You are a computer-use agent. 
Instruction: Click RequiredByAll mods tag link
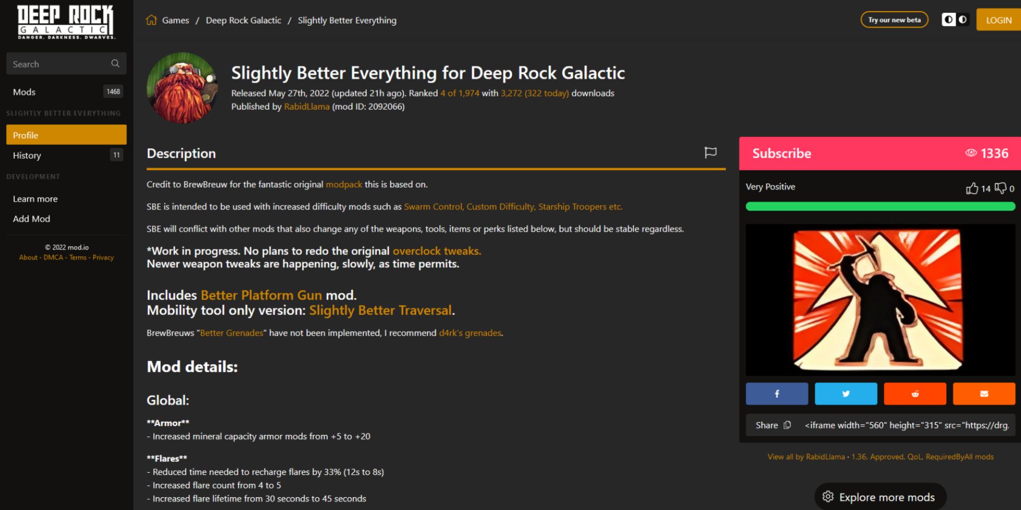960,457
